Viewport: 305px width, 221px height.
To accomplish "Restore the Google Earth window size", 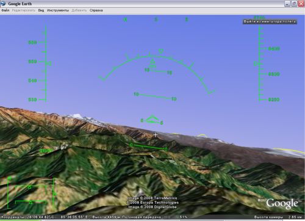I will 294,4.
